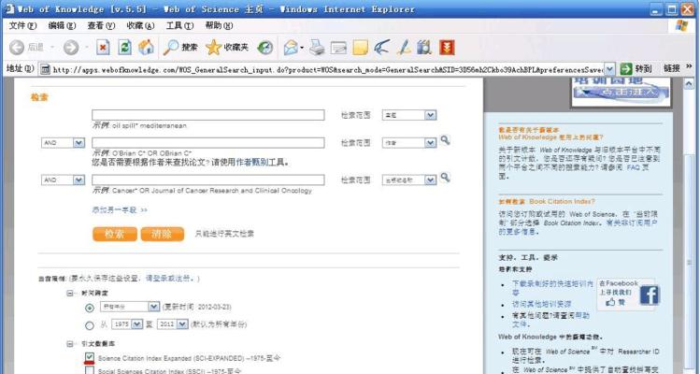This screenshot has height=374, width=700.
Task: Click the author search input field
Action: pos(208,142)
